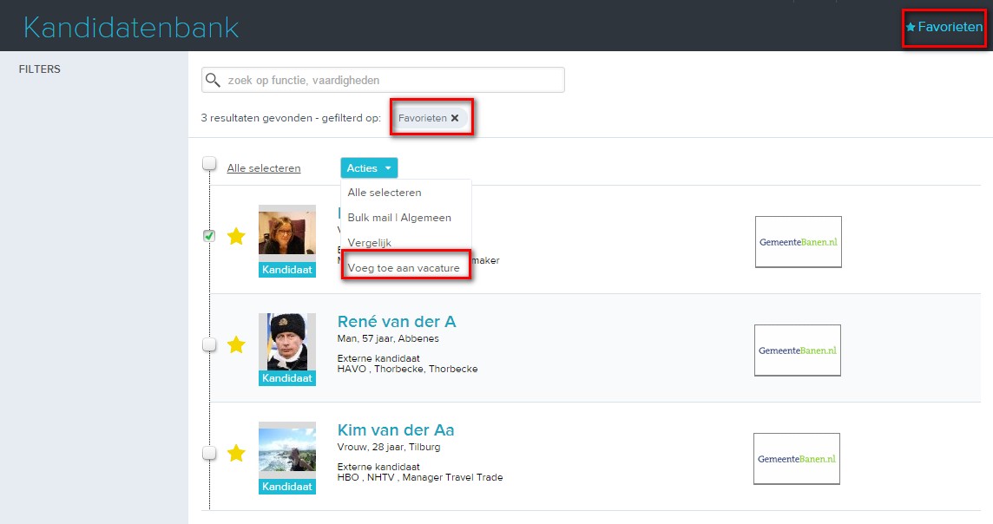Click the star icon beside René van der A
This screenshot has width=993, height=524.
236,344
